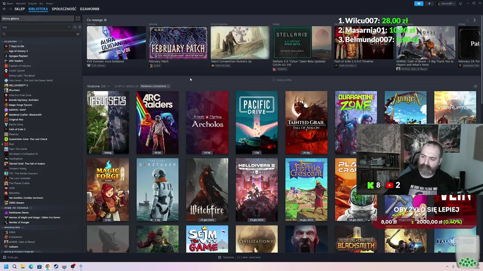The image size is (483, 271).
Task: Open Tainted Grail Fall of Avalon cover
Action: tap(306, 123)
